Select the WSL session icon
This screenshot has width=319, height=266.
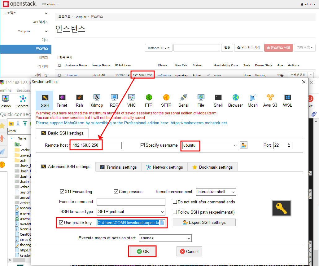(x=287, y=100)
